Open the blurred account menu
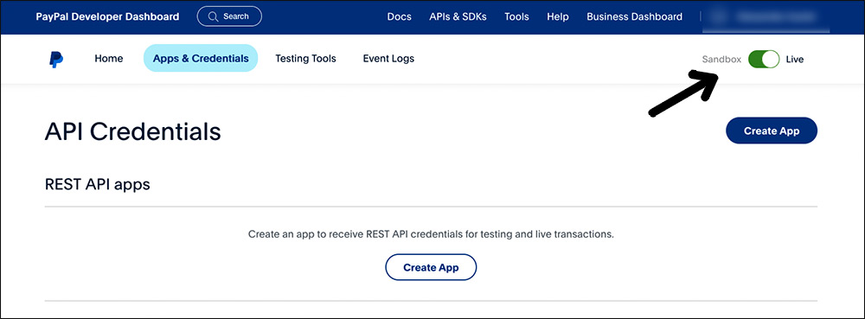 coord(766,16)
